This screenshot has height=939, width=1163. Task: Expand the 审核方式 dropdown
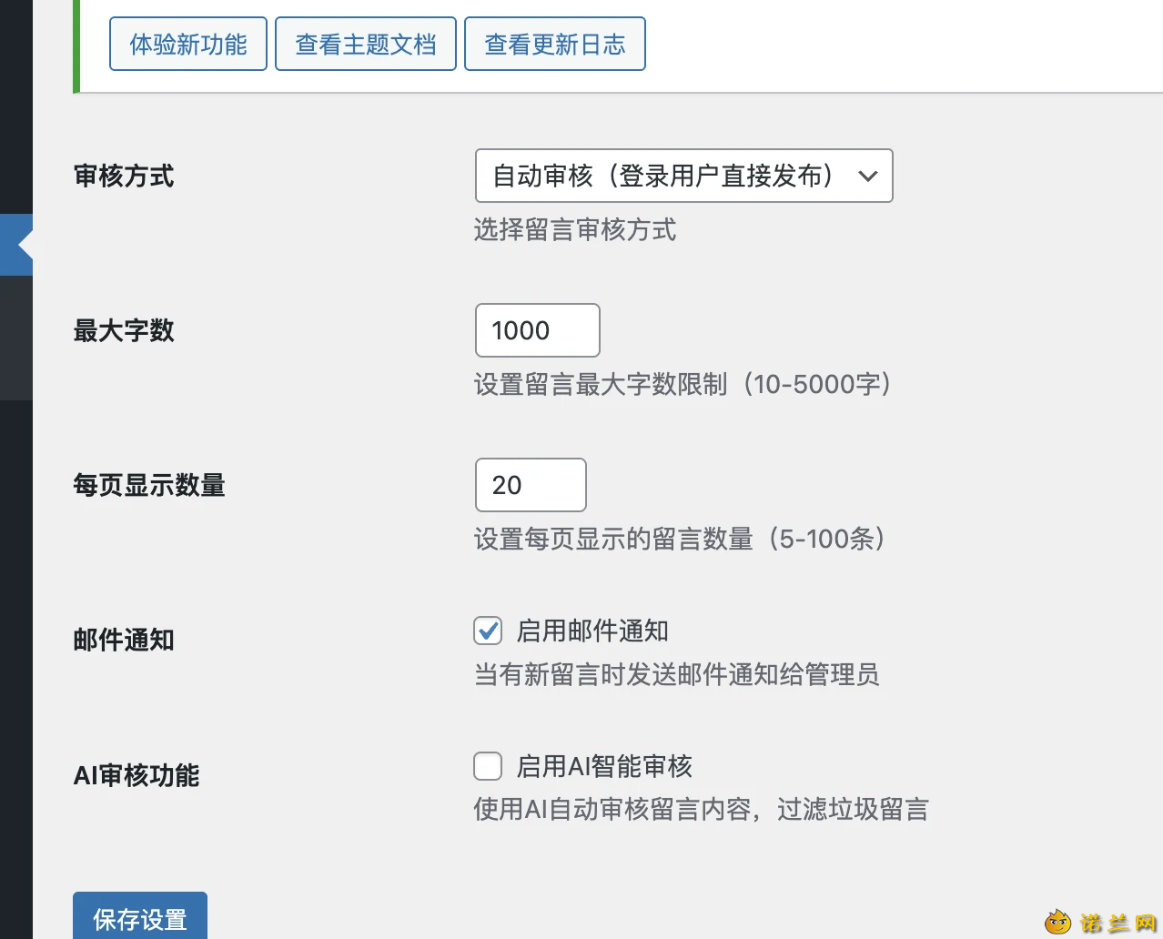click(684, 176)
